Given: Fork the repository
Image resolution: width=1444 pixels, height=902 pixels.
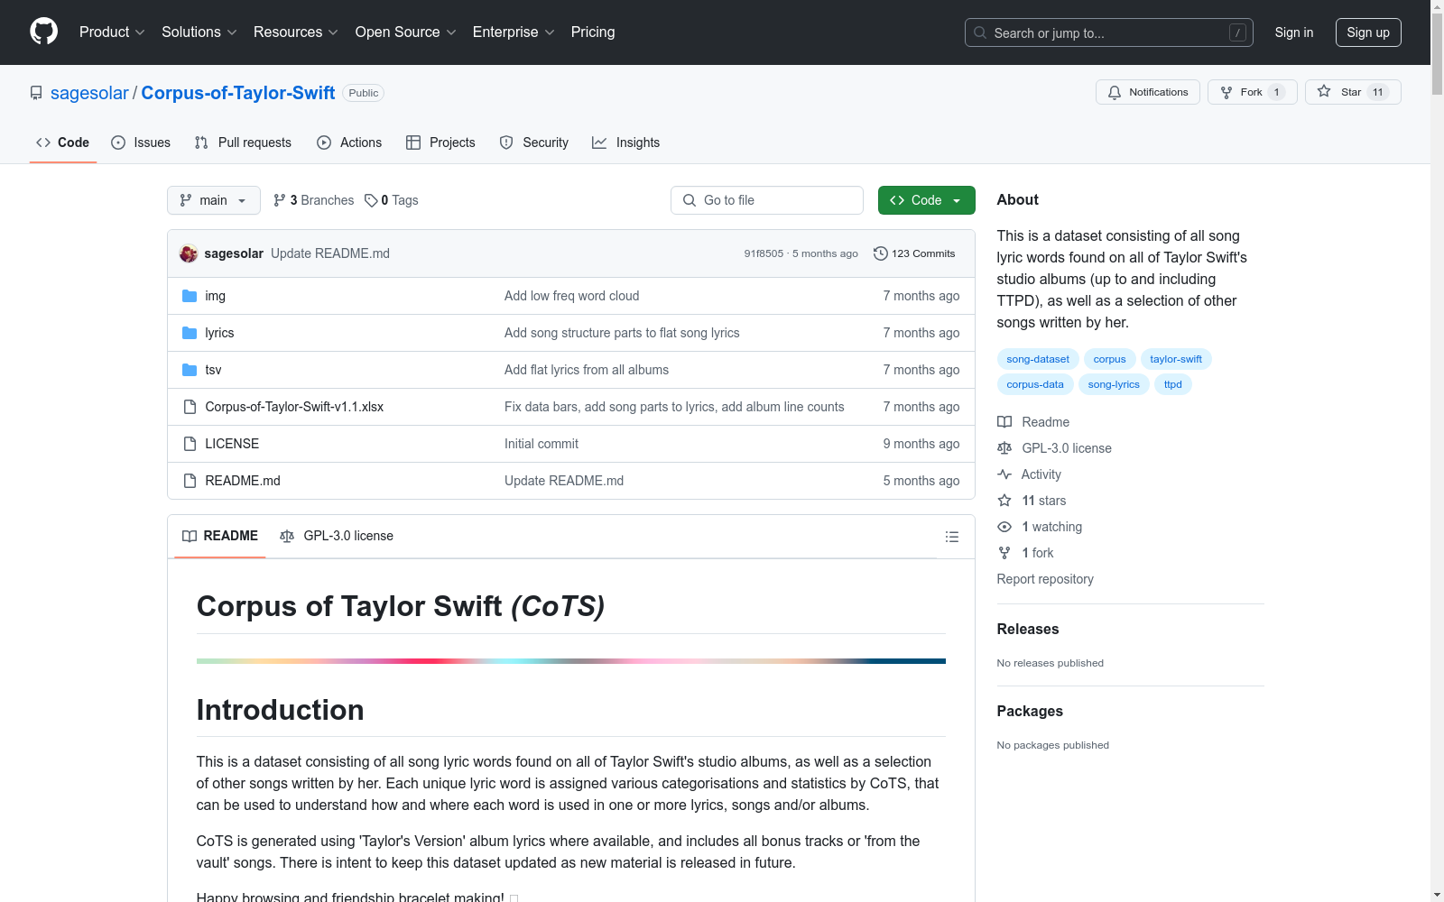Looking at the screenshot, I should [x=1252, y=92].
